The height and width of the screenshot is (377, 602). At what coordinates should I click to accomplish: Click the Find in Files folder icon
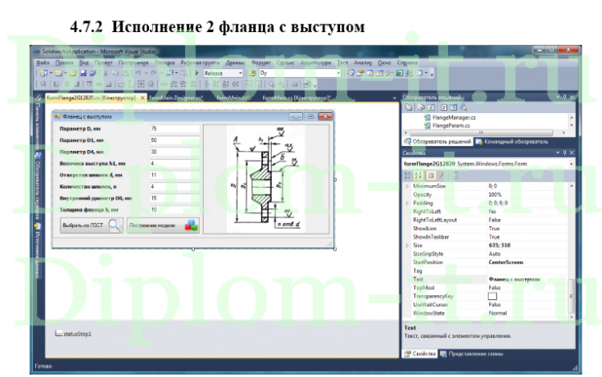pos(252,73)
